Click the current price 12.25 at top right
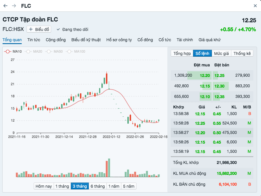This screenshot has height=196, width=261. tap(249, 20)
